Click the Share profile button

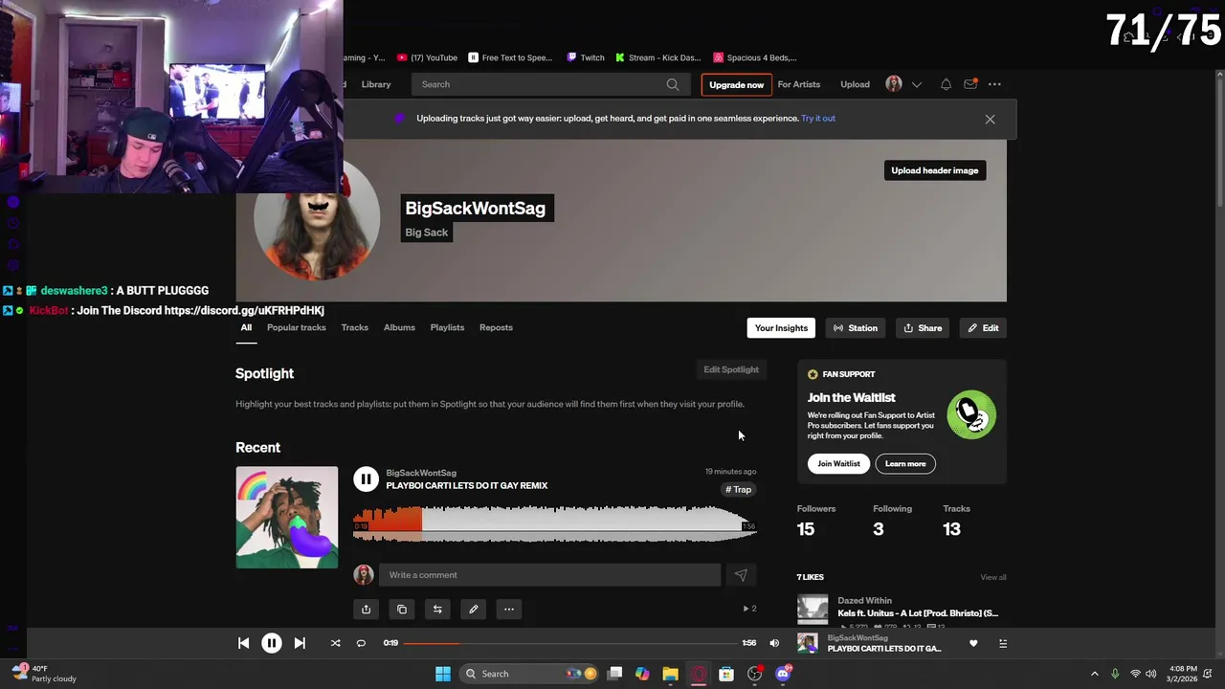(x=923, y=328)
